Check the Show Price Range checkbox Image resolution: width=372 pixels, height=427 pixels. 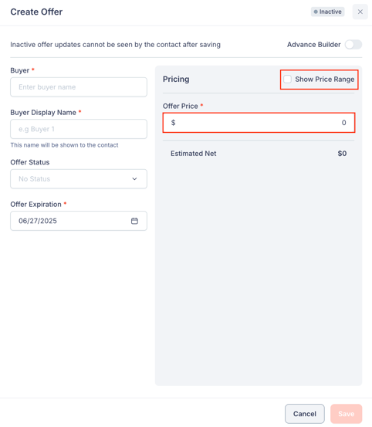pyautogui.click(x=287, y=80)
